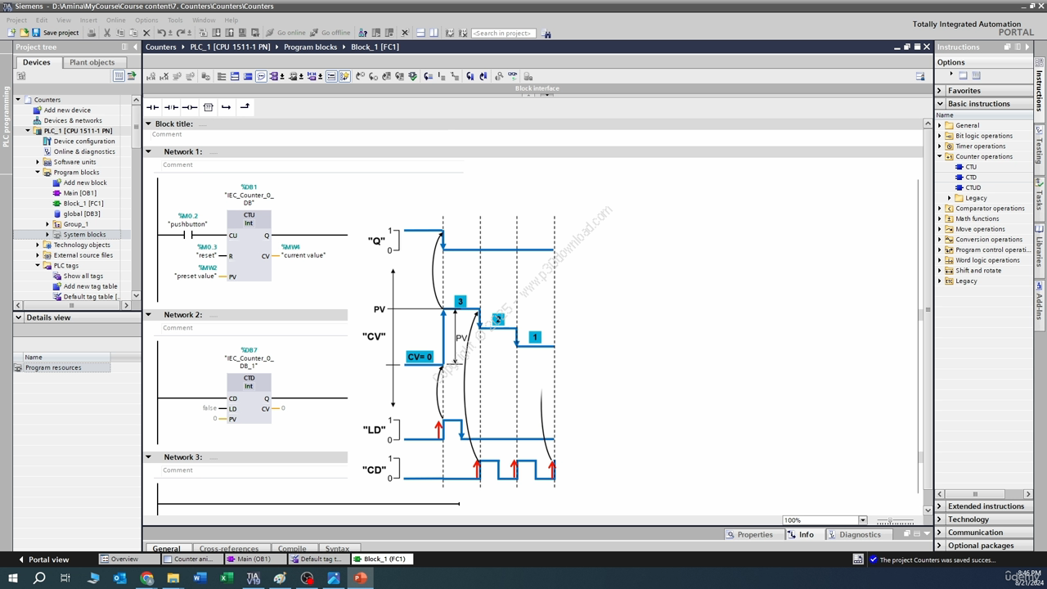The height and width of the screenshot is (589, 1047).
Task: Click in the Search in project field
Action: pos(503,34)
